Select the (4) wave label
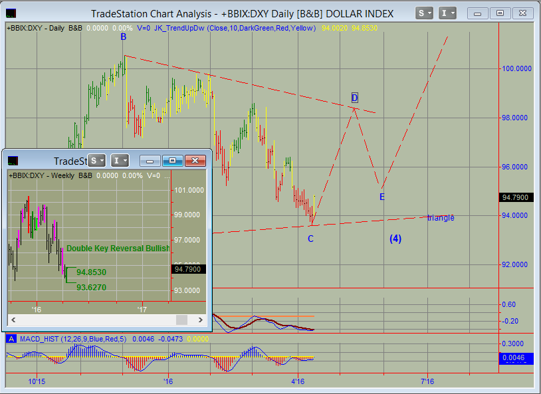The width and height of the screenshot is (541, 394). 395,239
